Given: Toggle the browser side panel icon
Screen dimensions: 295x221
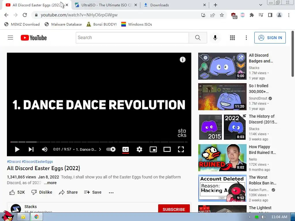Looking at the screenshot, I should [270, 15].
